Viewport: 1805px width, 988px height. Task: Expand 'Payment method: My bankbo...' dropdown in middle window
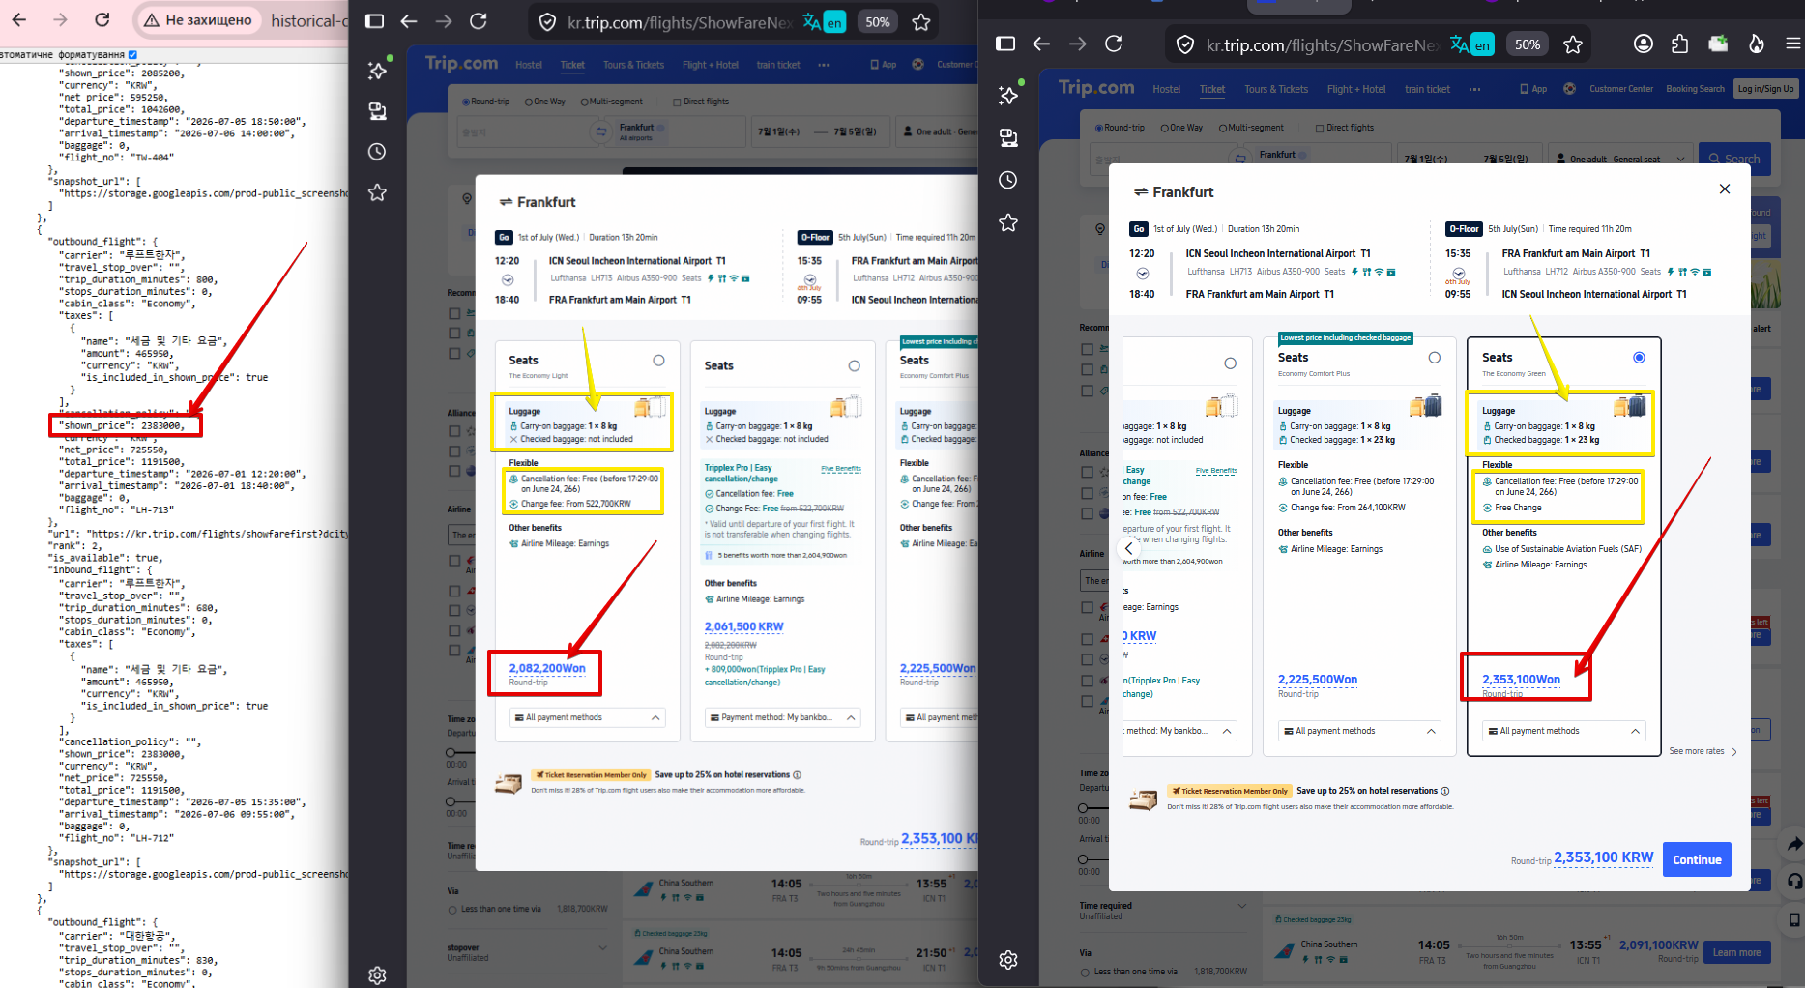point(783,717)
